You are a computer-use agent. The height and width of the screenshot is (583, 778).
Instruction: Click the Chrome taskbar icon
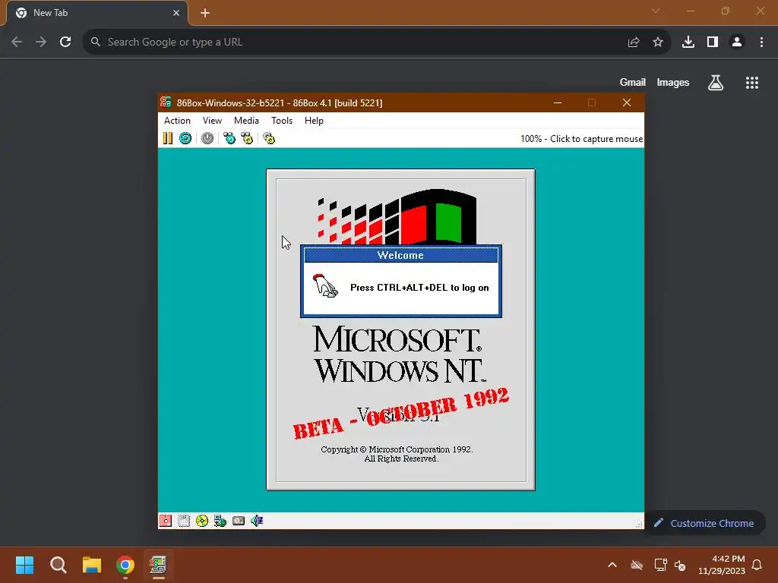(125, 565)
